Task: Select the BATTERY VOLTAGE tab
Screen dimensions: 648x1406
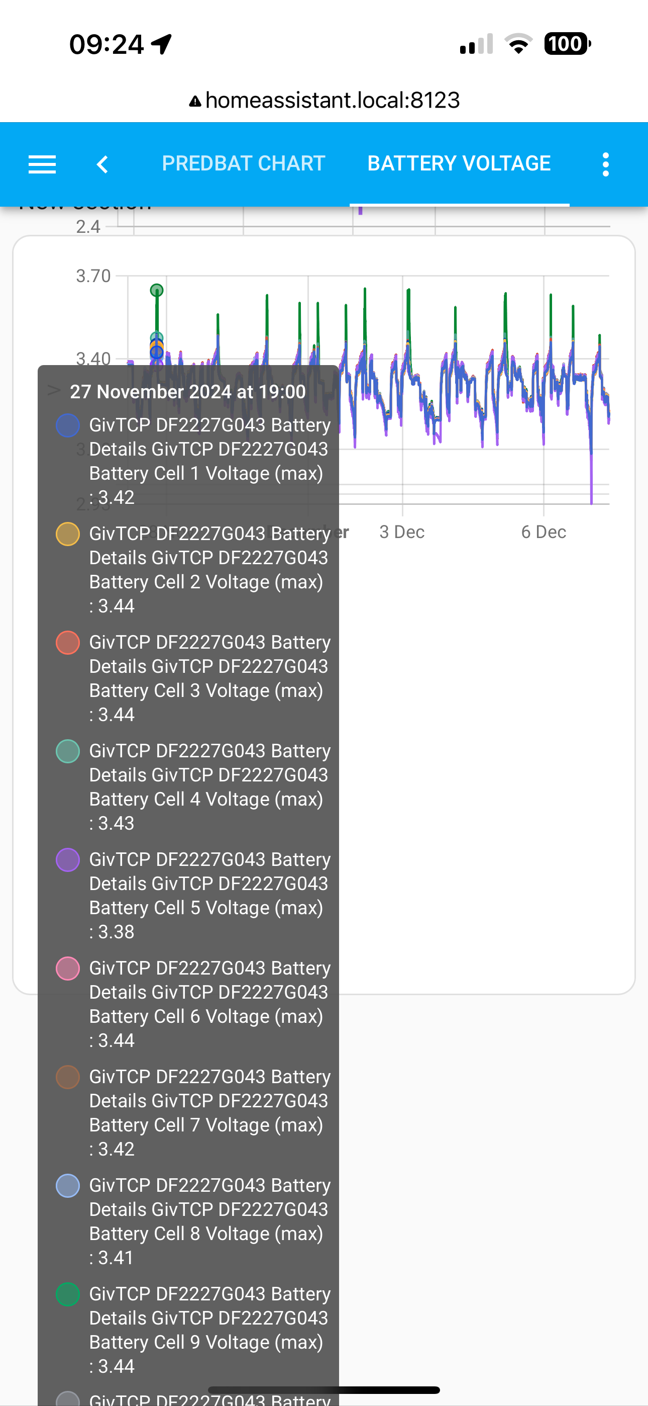Action: (x=459, y=163)
